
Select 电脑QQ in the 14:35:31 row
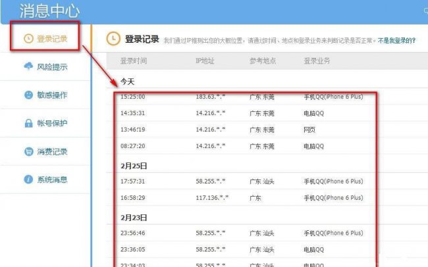313,113
